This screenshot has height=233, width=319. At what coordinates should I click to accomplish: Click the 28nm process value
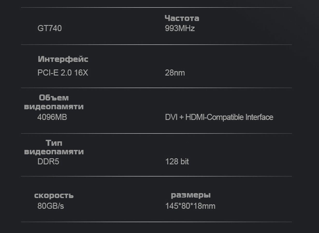coord(175,73)
